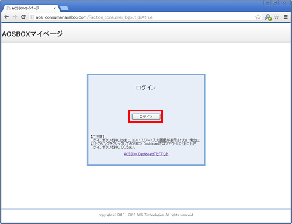Open the user extension icon in the toolbar

(268, 17)
